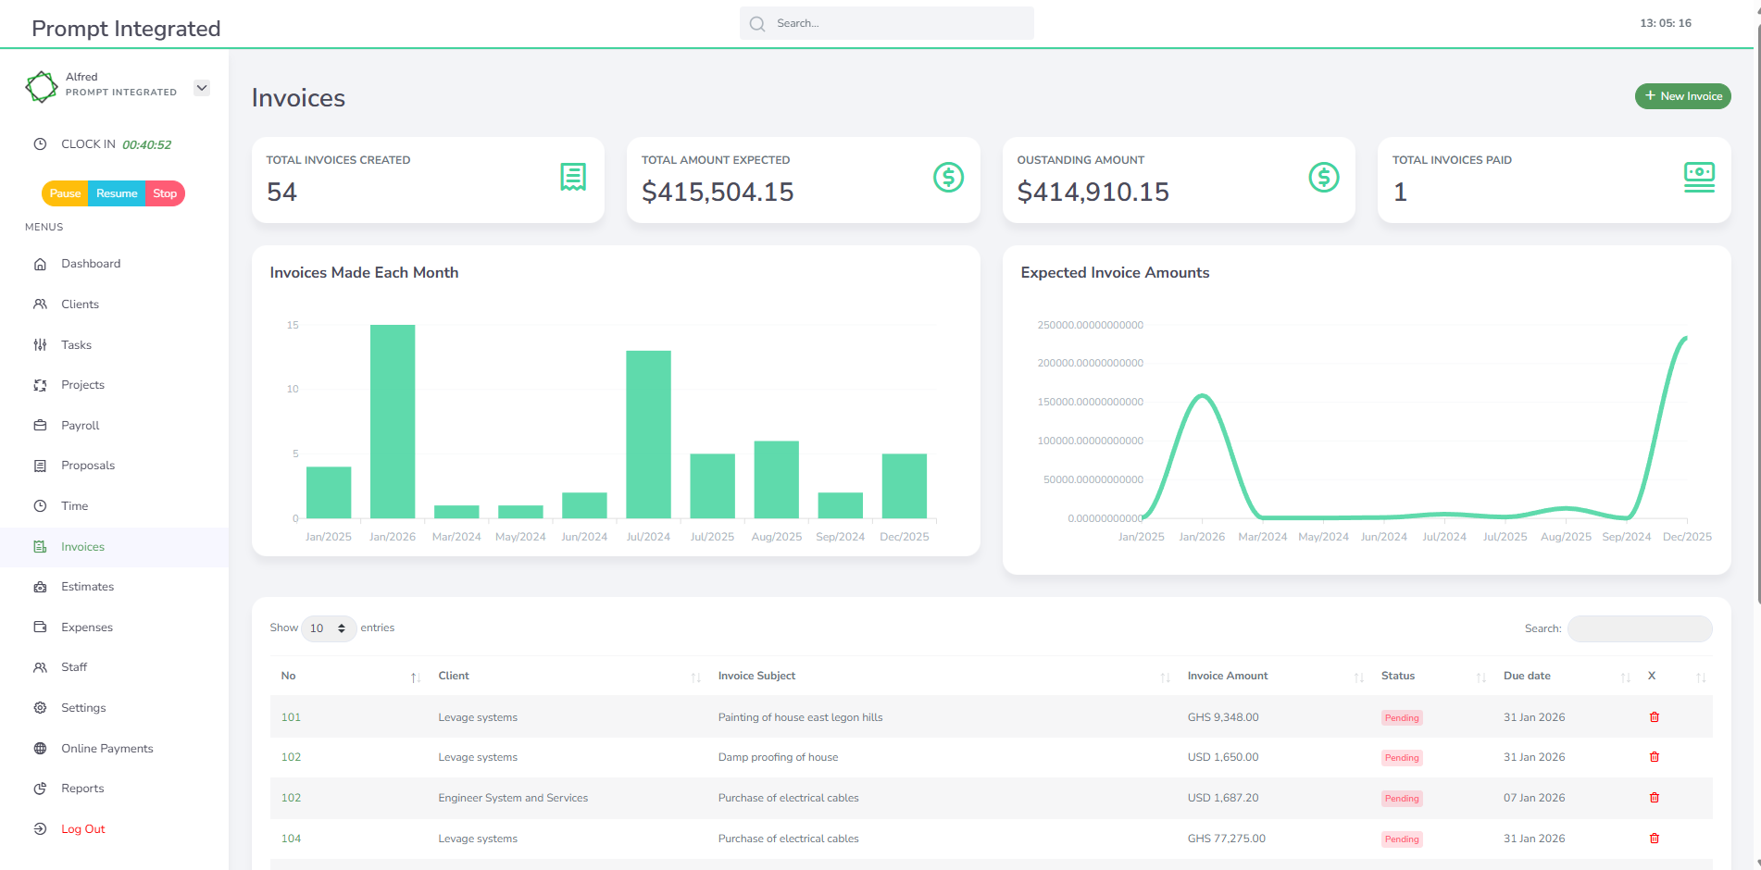Click trash icon for Damp proofing invoice
Screen dimensions: 1761x870
tap(1654, 757)
